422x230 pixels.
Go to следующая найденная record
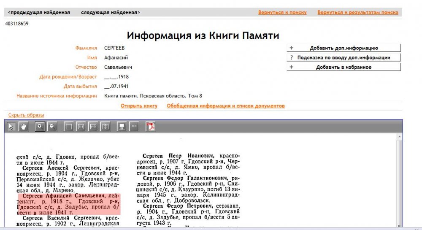(x=111, y=12)
